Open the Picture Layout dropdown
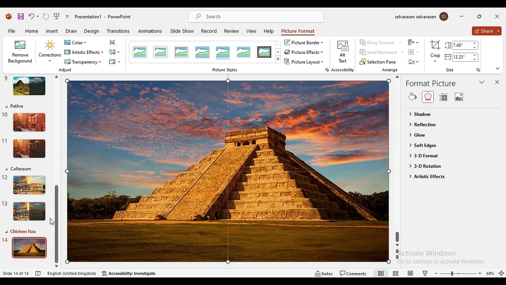The width and height of the screenshot is (506, 285). 304,62
